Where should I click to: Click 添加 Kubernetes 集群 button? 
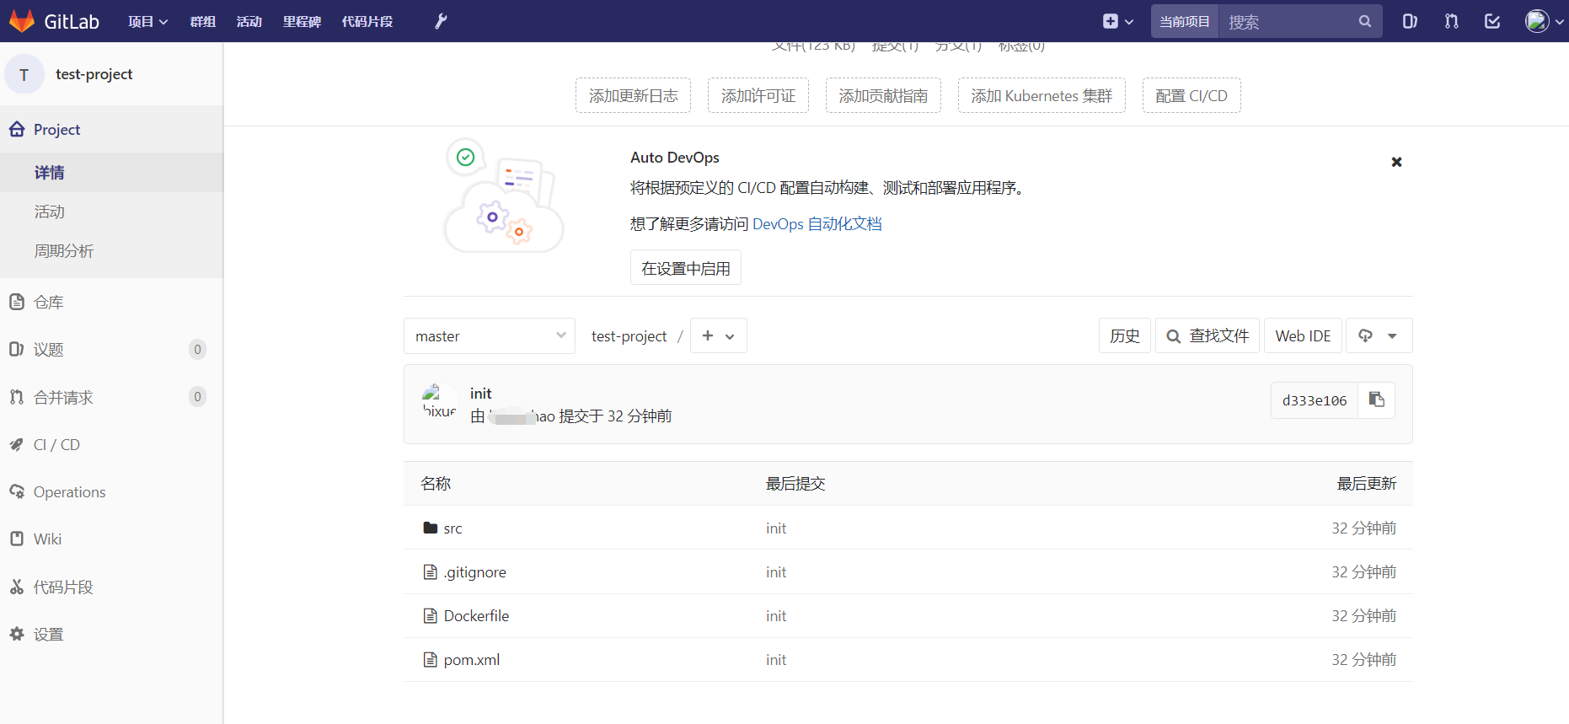[1042, 95]
